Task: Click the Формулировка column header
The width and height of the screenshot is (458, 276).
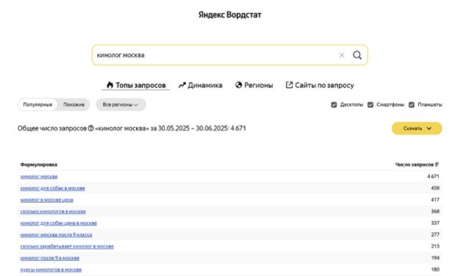Action: pyautogui.click(x=39, y=164)
